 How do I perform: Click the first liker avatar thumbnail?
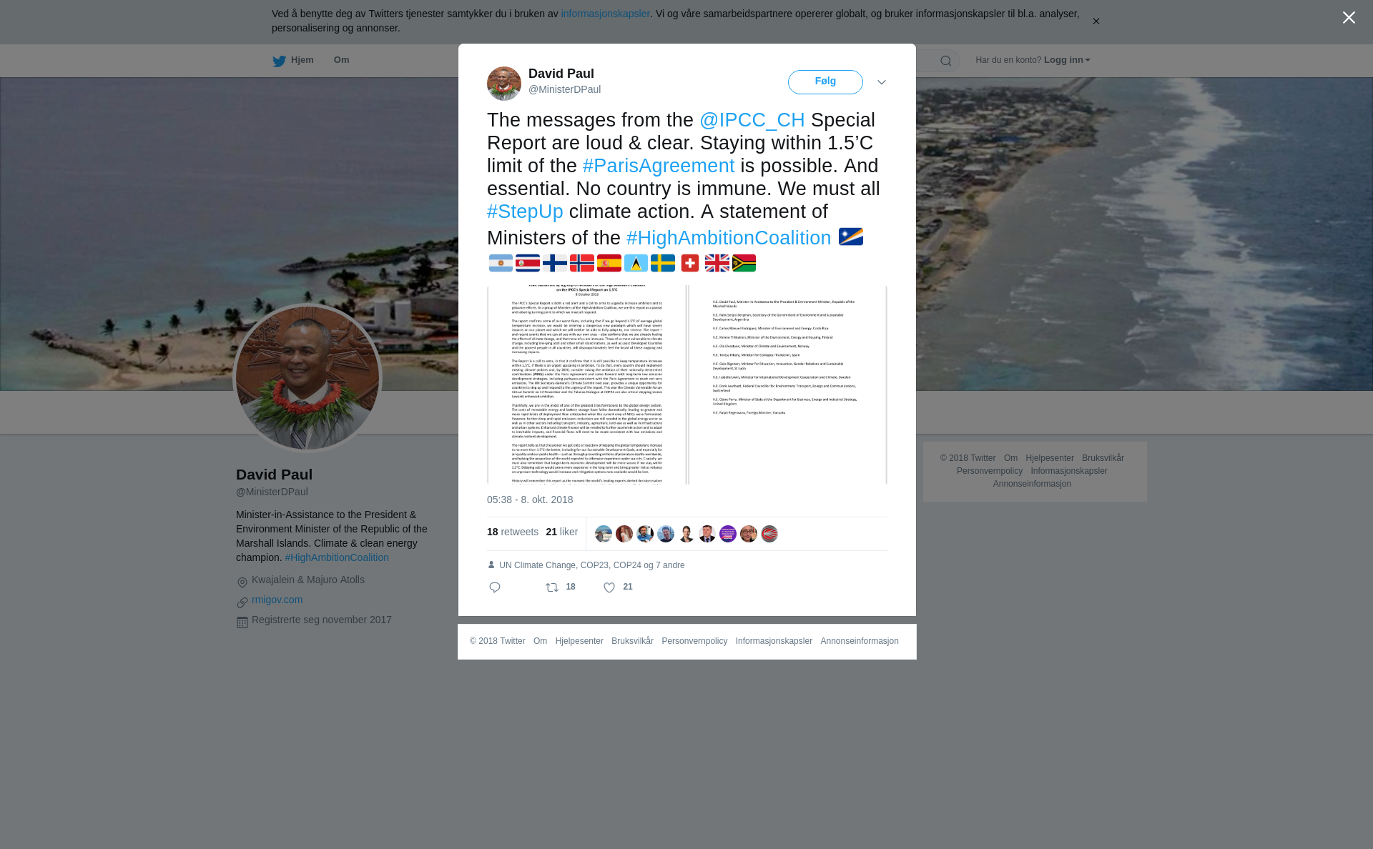[x=604, y=534]
